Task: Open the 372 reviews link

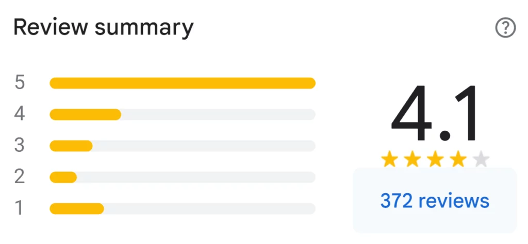Action: 434,200
